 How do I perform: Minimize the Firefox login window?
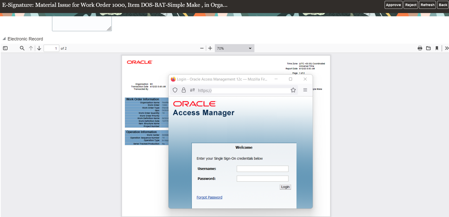276,79
